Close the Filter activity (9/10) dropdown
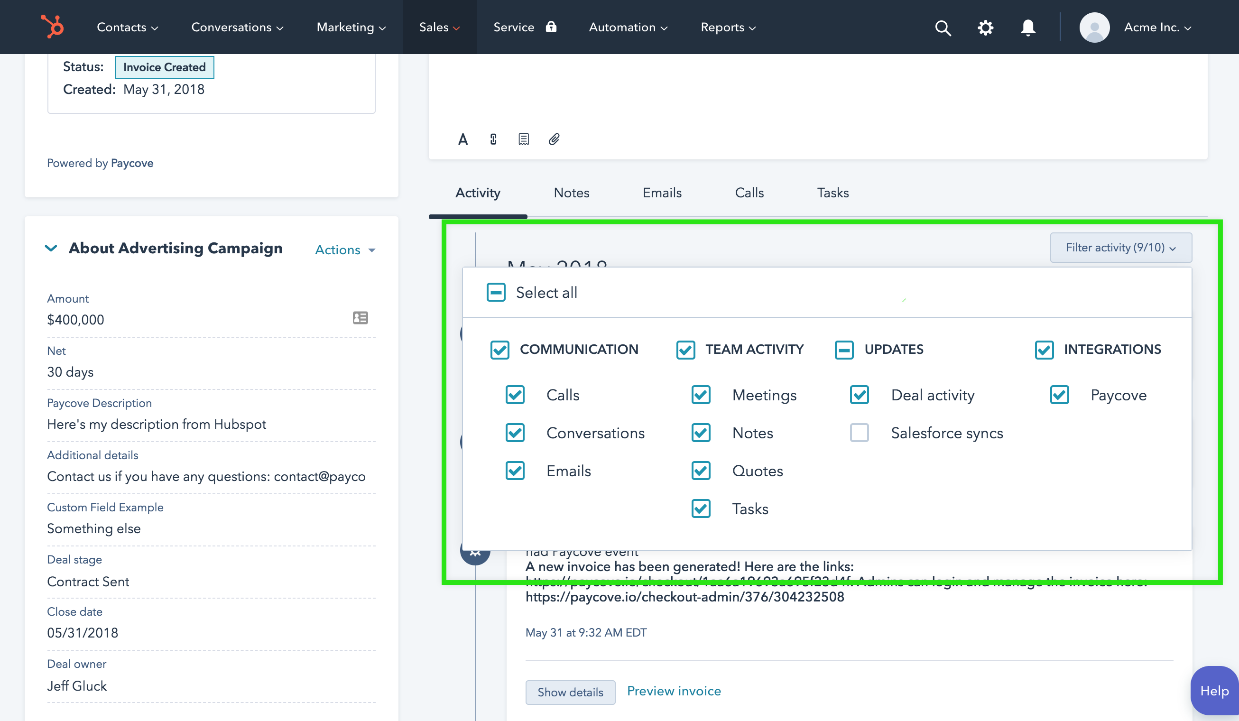 pyautogui.click(x=1120, y=248)
